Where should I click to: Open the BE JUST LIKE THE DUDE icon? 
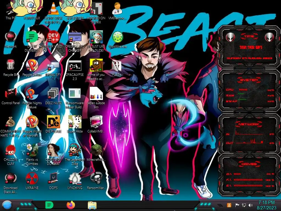point(96,41)
